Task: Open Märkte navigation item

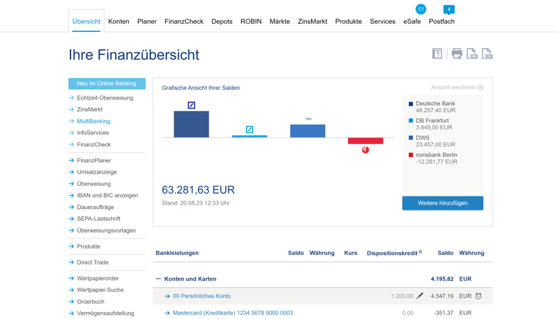Action: tap(280, 22)
